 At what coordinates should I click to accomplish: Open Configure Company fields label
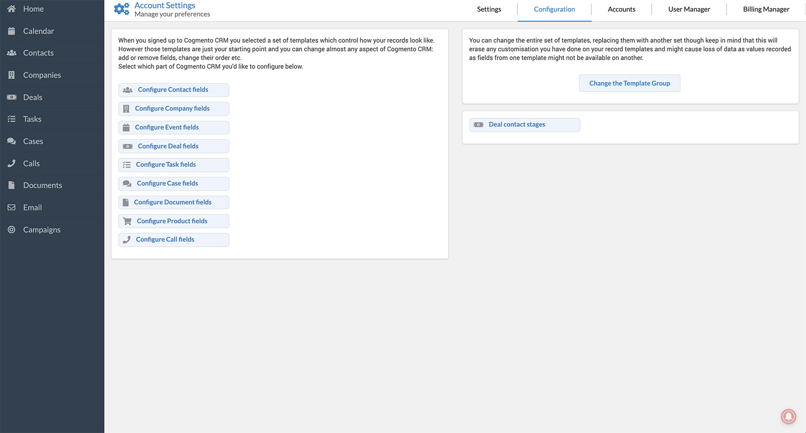pyautogui.click(x=172, y=108)
